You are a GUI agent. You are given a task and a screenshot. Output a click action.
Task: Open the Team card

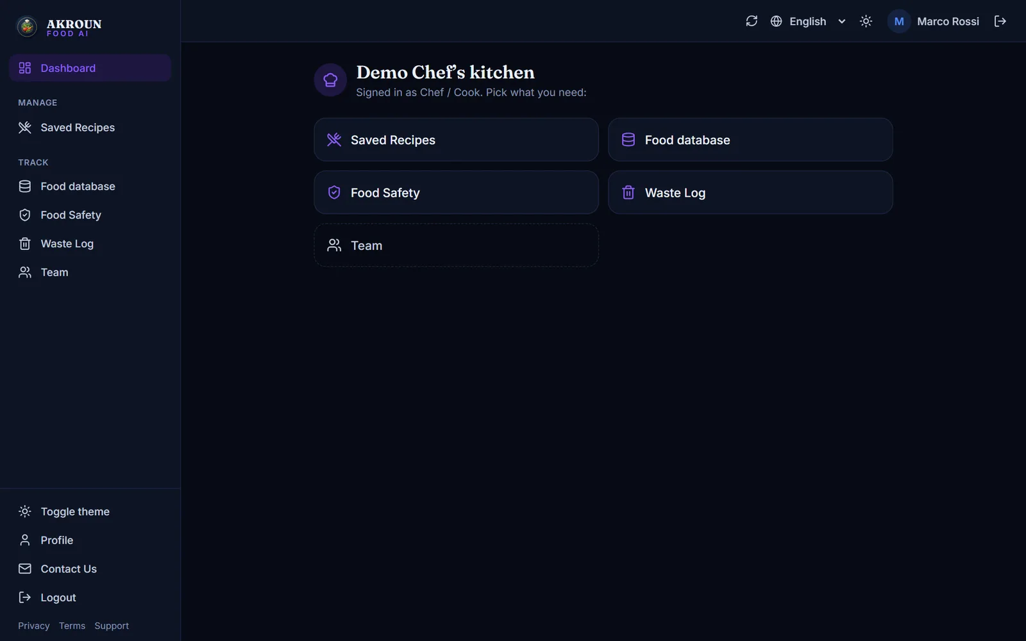(x=456, y=245)
